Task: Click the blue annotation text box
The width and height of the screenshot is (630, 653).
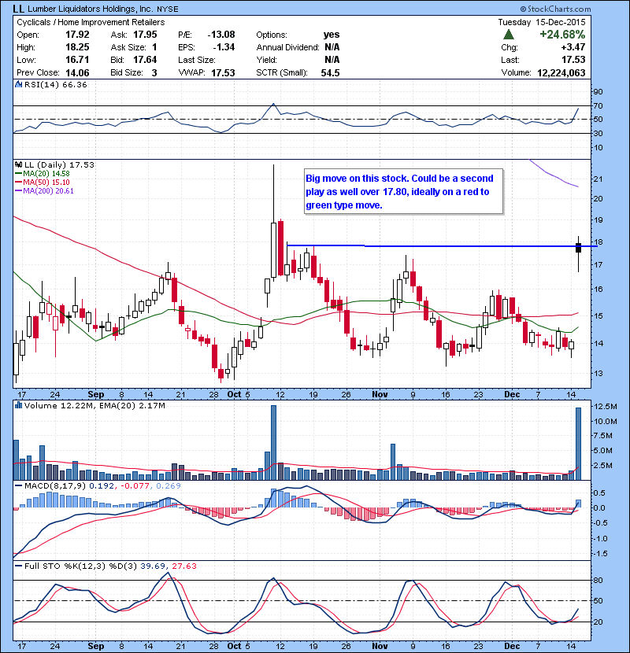Action: pos(404,191)
